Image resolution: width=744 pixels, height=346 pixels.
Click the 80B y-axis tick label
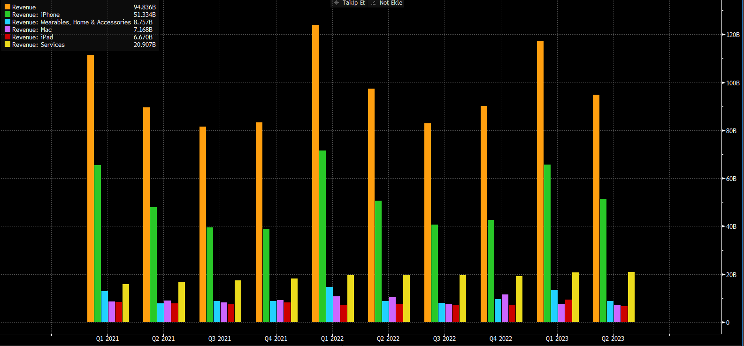point(731,131)
